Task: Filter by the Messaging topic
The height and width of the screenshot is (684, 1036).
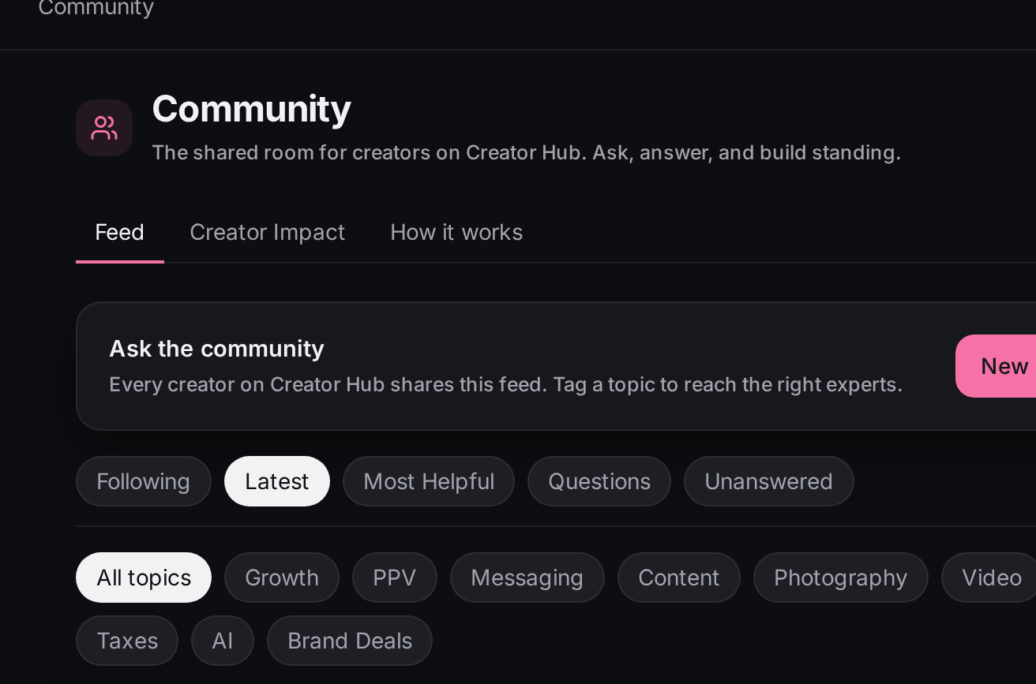Action: pos(527,577)
